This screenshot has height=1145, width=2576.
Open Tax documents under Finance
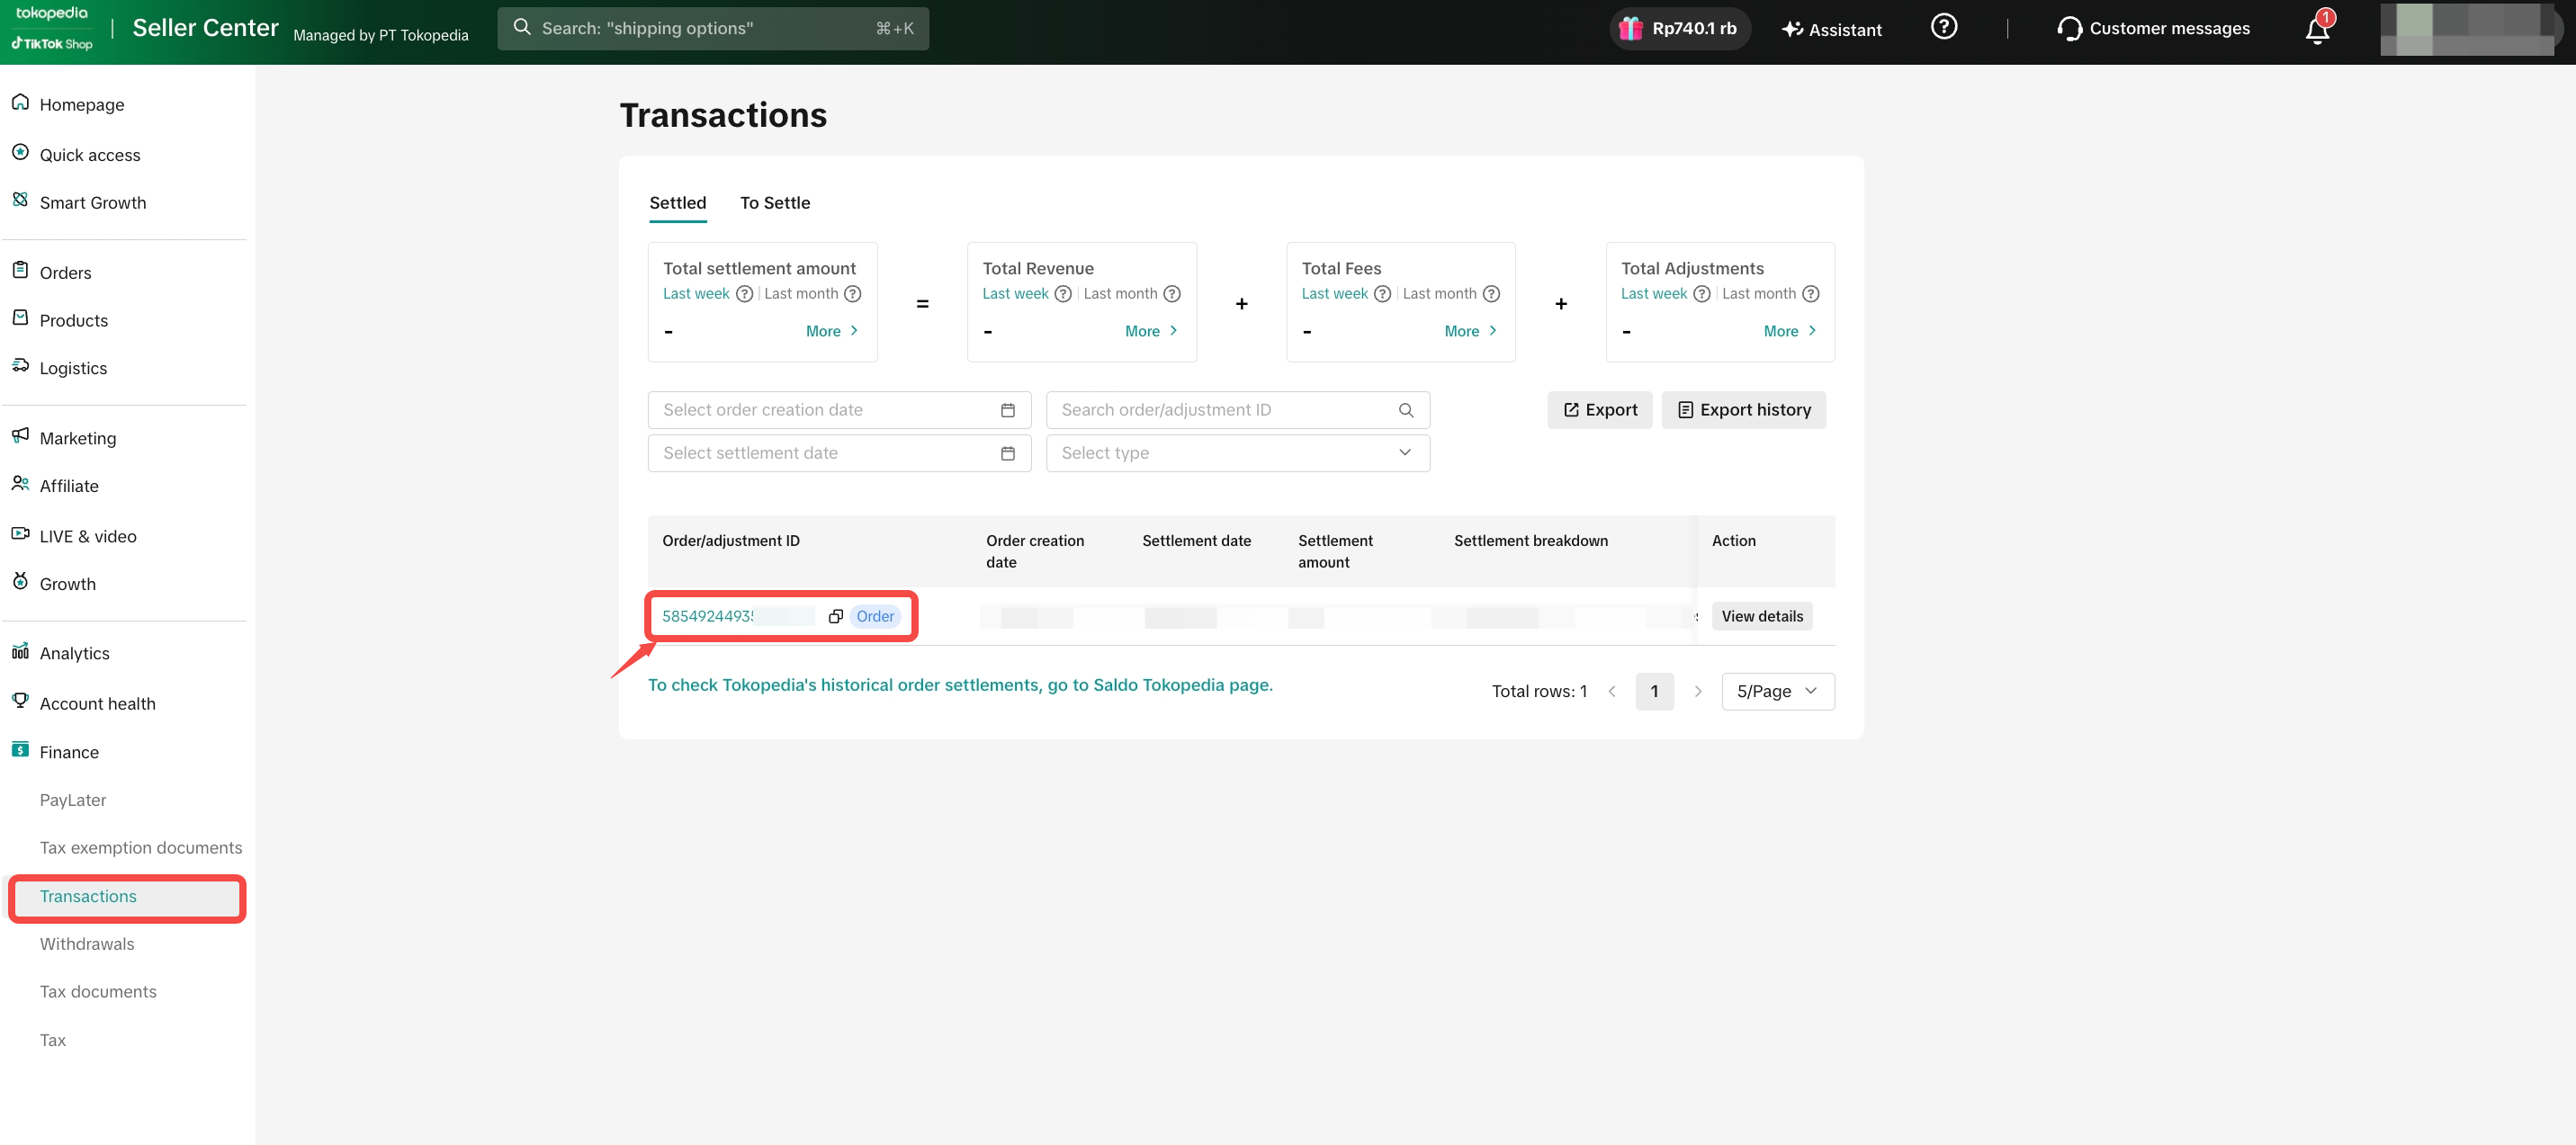point(98,991)
